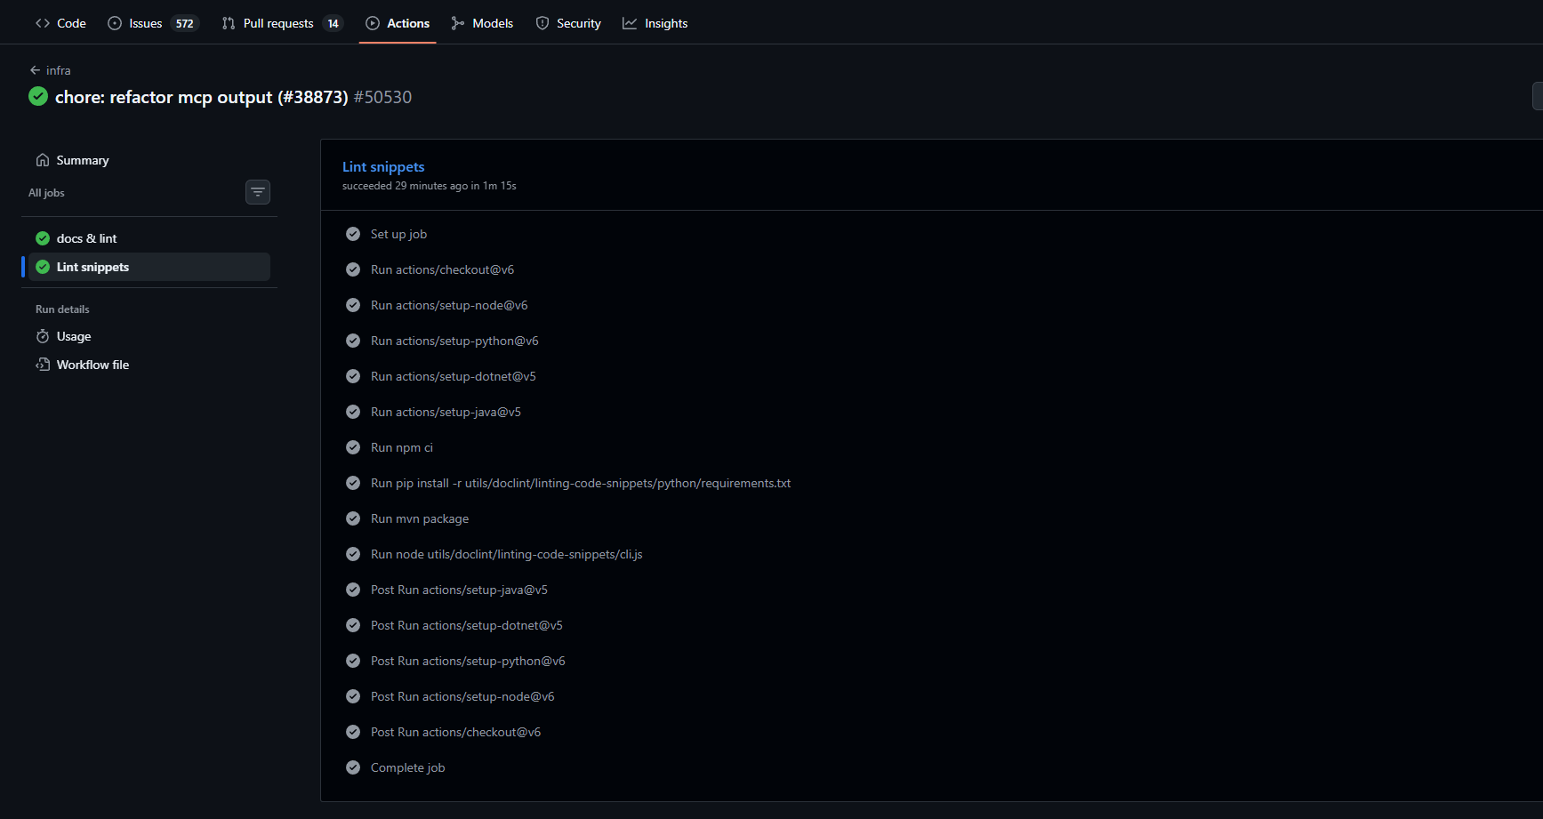Viewport: 1543px width, 819px height.
Task: Click the 14 pull requests count badge
Action: (x=334, y=23)
